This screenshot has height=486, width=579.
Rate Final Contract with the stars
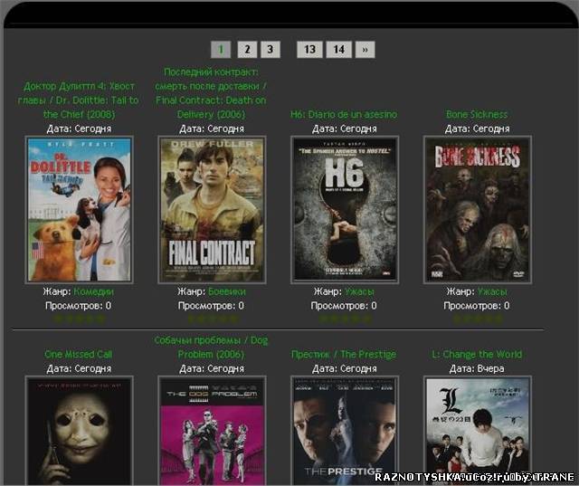(212, 319)
